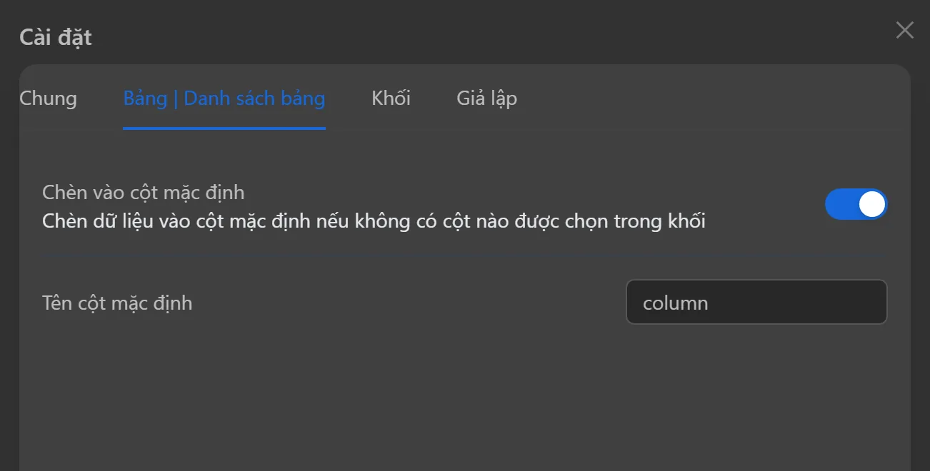Disable the Chèn vào cột mặc định switch

point(855,205)
